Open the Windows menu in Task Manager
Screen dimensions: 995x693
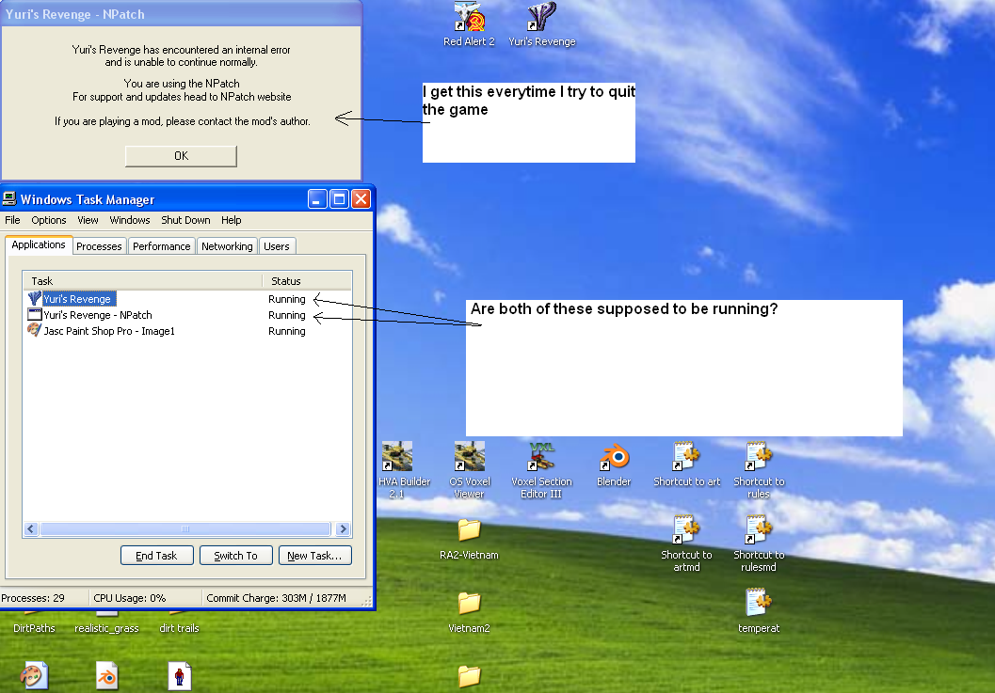click(130, 220)
